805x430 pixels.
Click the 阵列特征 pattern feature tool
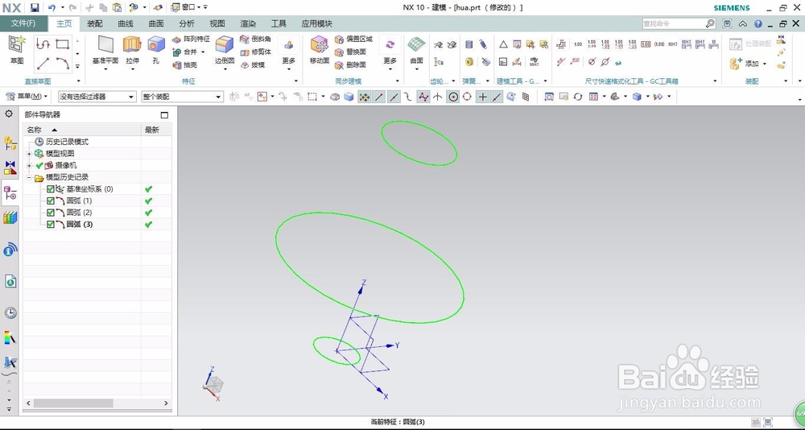191,39
